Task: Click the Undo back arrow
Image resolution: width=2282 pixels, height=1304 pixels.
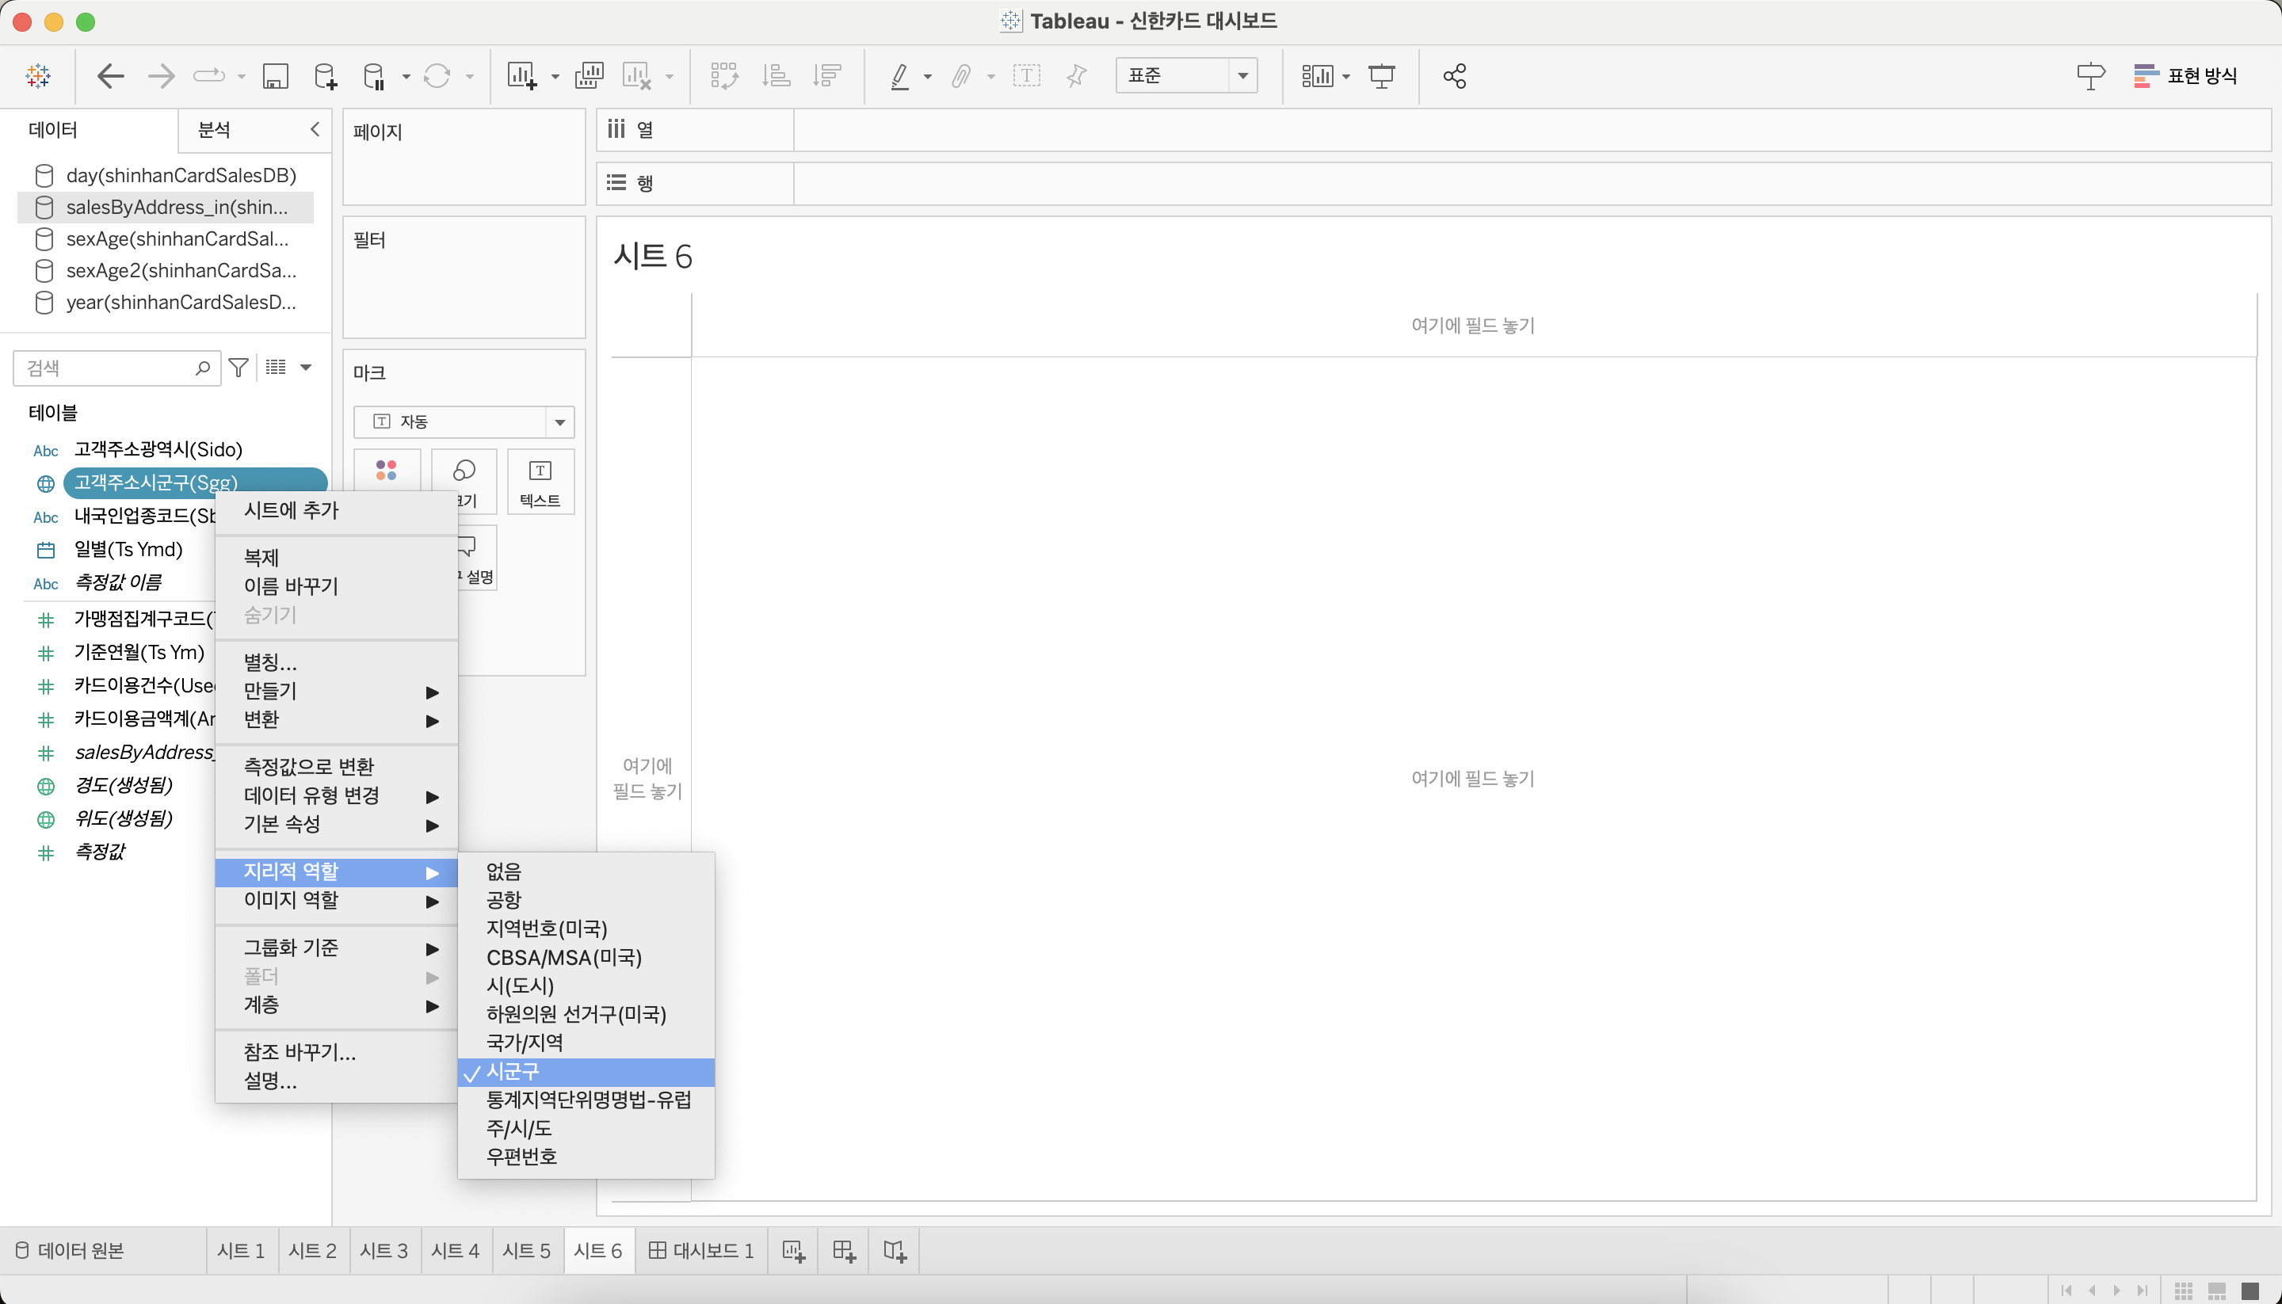Action: (x=110, y=76)
